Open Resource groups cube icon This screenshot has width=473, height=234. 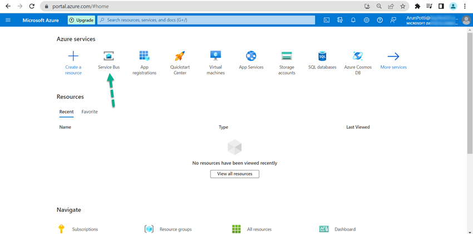pyautogui.click(x=149, y=229)
